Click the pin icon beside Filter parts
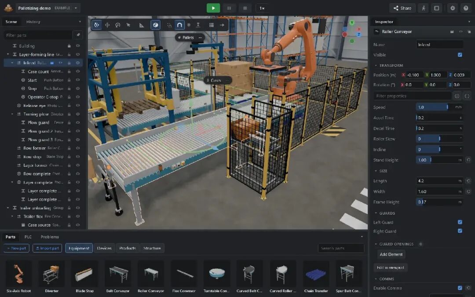This screenshot has height=297, width=475. 78,35
